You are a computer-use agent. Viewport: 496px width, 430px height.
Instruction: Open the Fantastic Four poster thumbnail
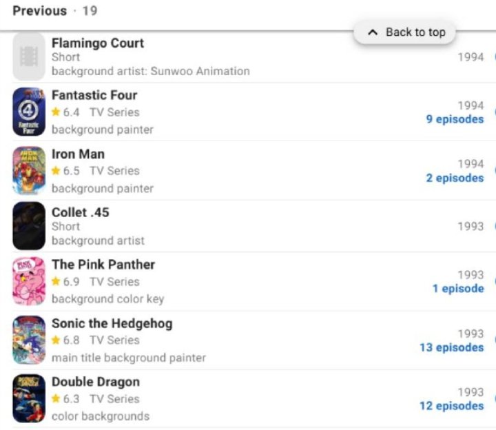pos(29,112)
